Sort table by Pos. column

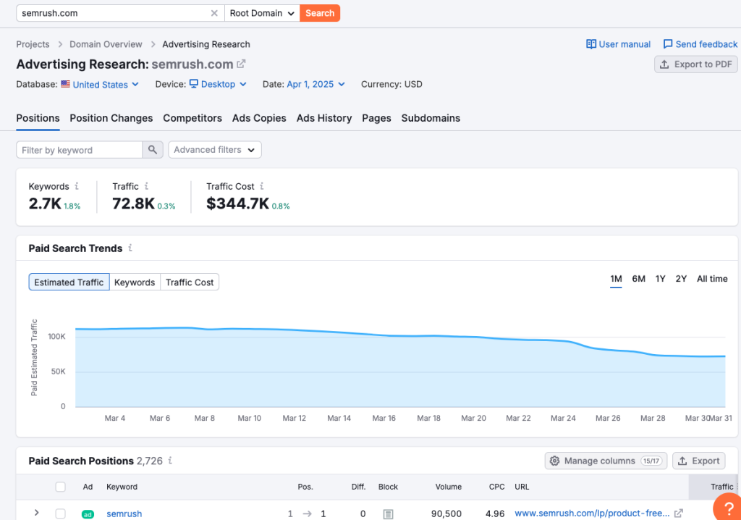tap(305, 487)
